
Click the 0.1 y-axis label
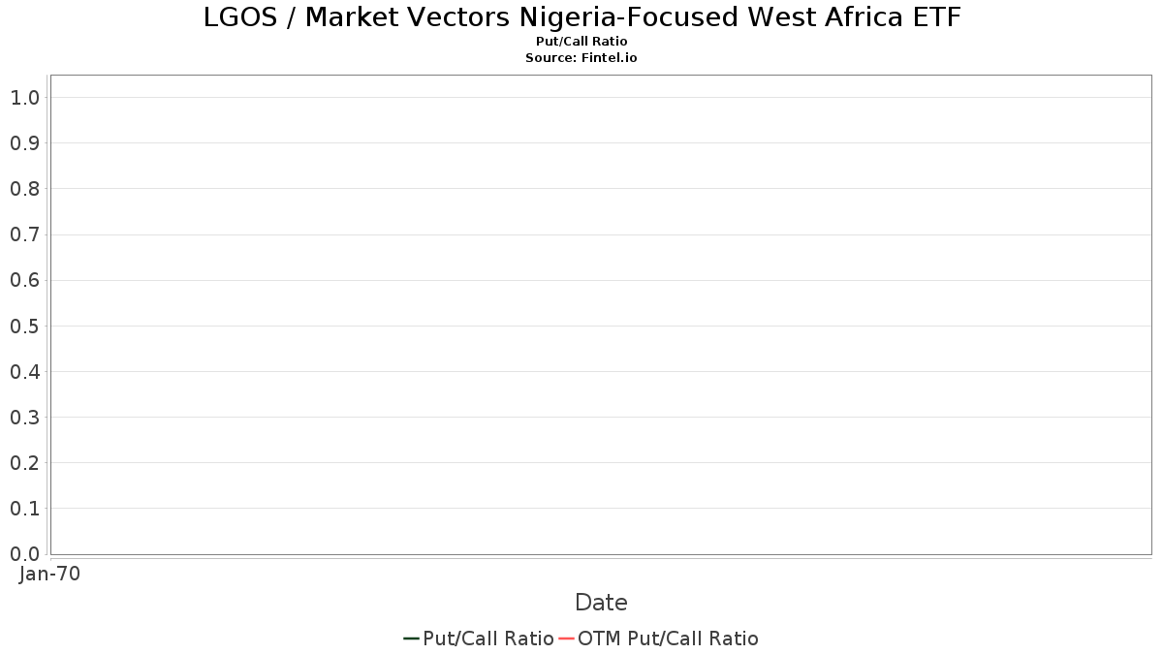click(24, 509)
